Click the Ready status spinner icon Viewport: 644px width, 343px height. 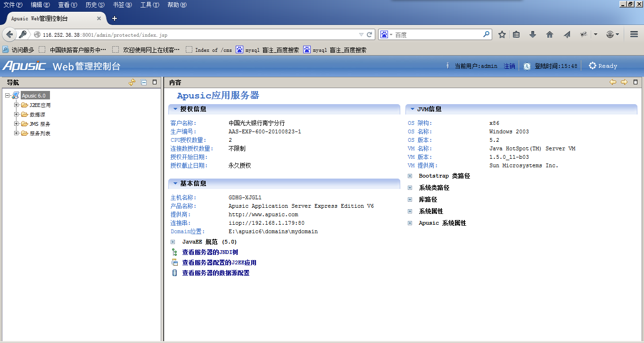pos(593,66)
